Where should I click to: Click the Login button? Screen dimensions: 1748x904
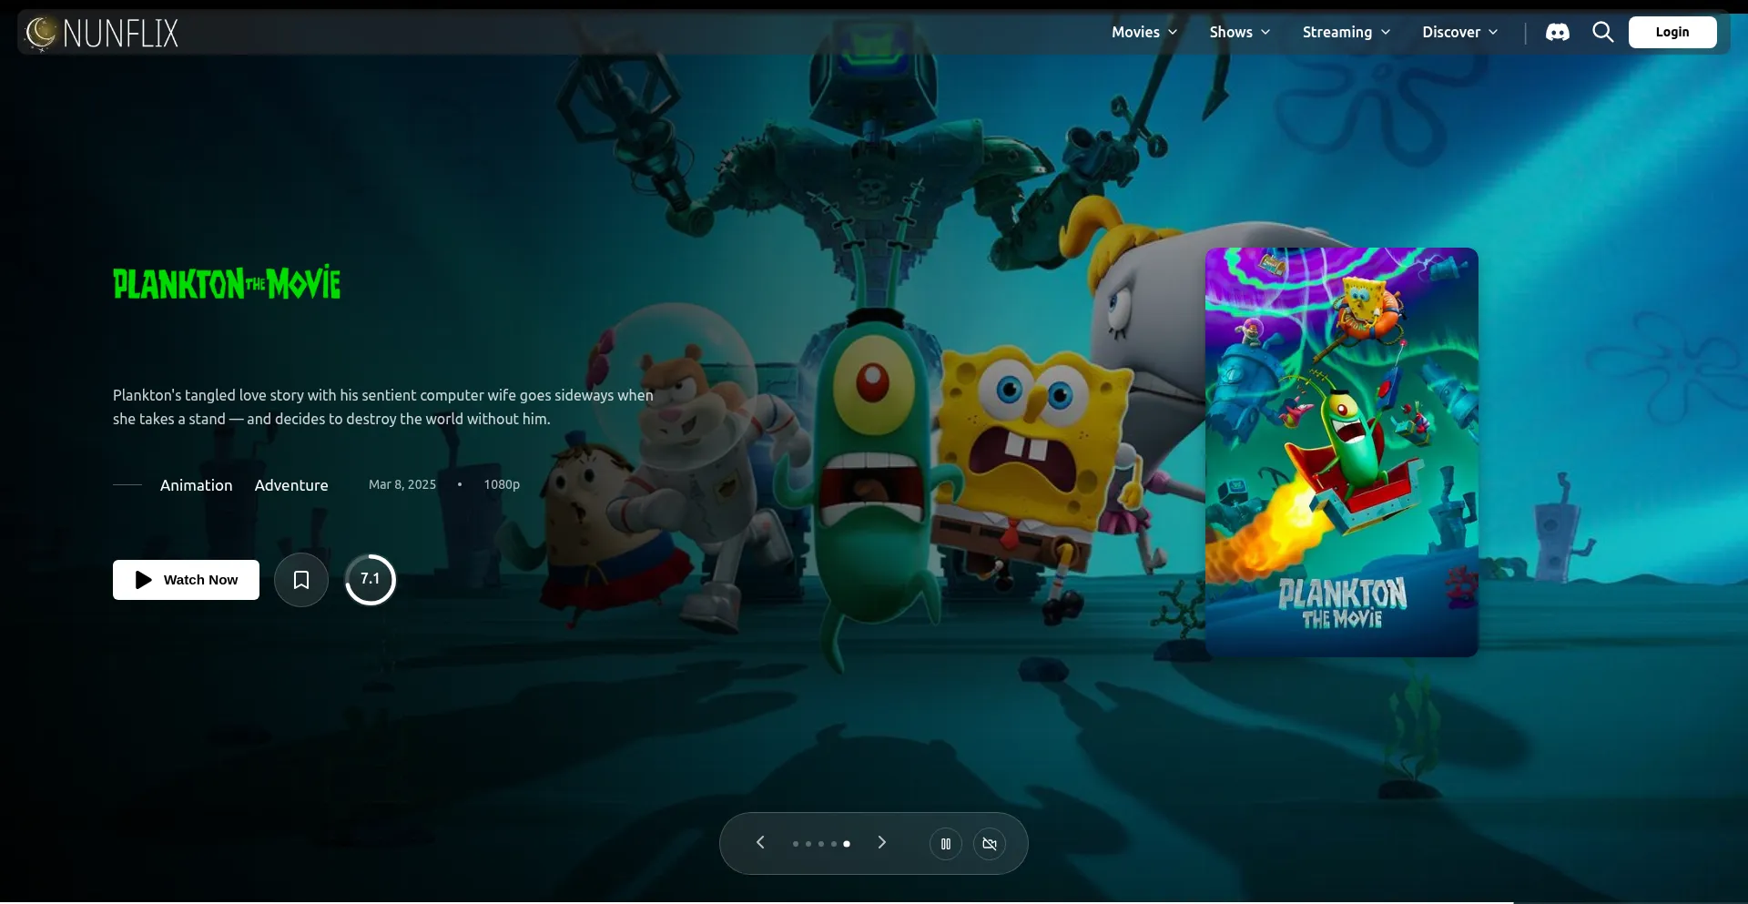pos(1672,33)
